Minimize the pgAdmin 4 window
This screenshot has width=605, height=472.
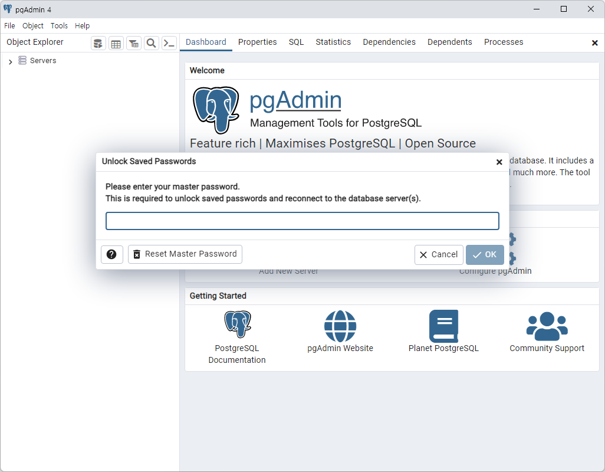[537, 9]
